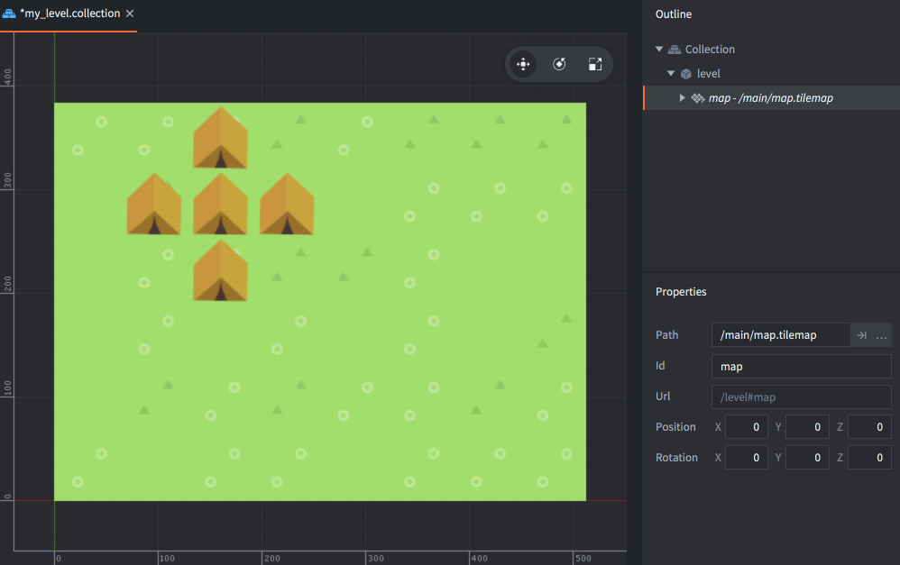Edit the Id field containing map
Image resolution: width=900 pixels, height=565 pixels.
click(801, 366)
